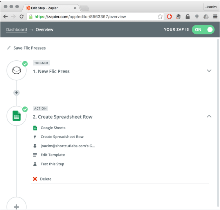Expand the New Flic Press trigger
This screenshot has height=210, width=220.
(x=209, y=71)
